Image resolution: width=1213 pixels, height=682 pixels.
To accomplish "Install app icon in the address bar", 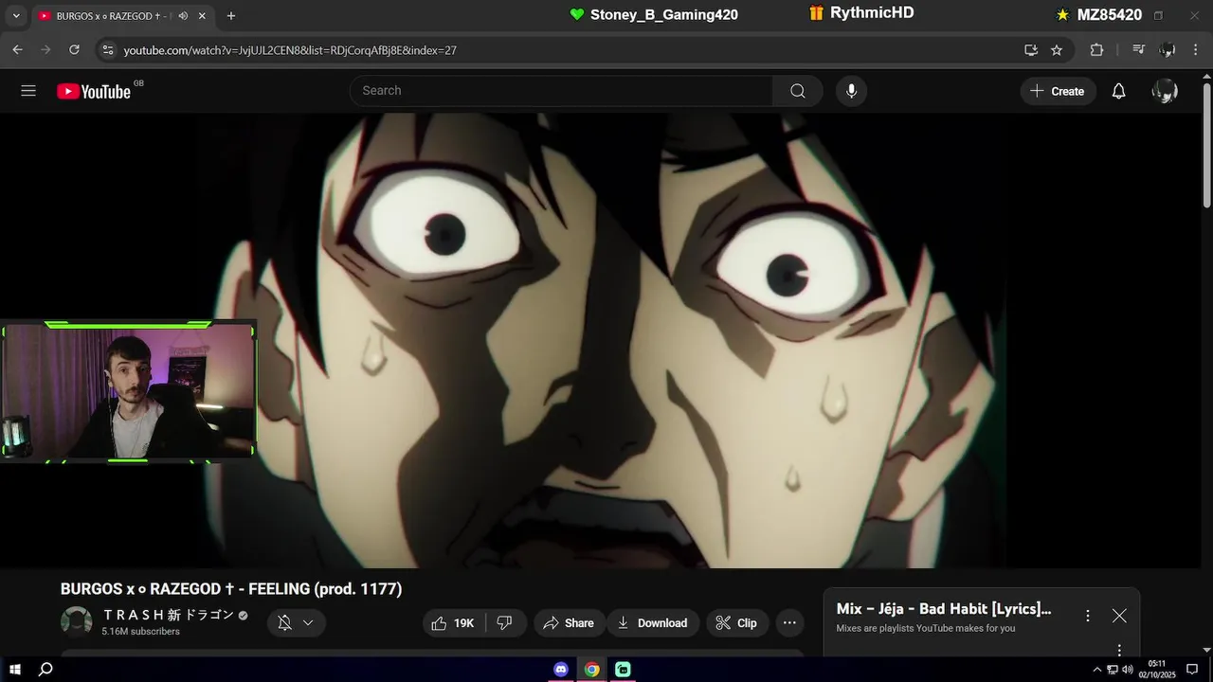I will point(1031,49).
